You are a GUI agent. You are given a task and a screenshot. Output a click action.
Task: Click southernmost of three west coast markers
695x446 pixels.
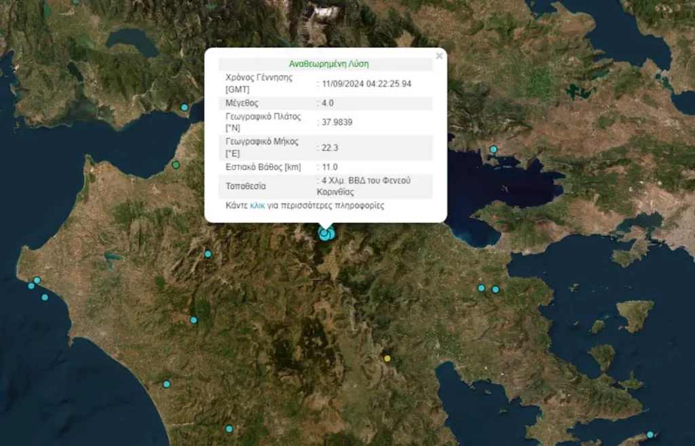click(x=45, y=297)
